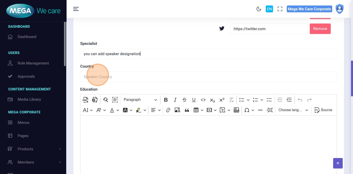Image resolution: width=353 pixels, height=174 pixels.
Task: Toggle the sidebar hamburger menu
Action: pos(76,9)
